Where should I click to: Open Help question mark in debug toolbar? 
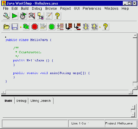pyautogui.click(x=105, y=27)
